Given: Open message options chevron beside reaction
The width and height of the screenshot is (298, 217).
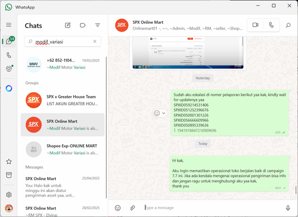Looking at the screenshot, I should [164, 113].
